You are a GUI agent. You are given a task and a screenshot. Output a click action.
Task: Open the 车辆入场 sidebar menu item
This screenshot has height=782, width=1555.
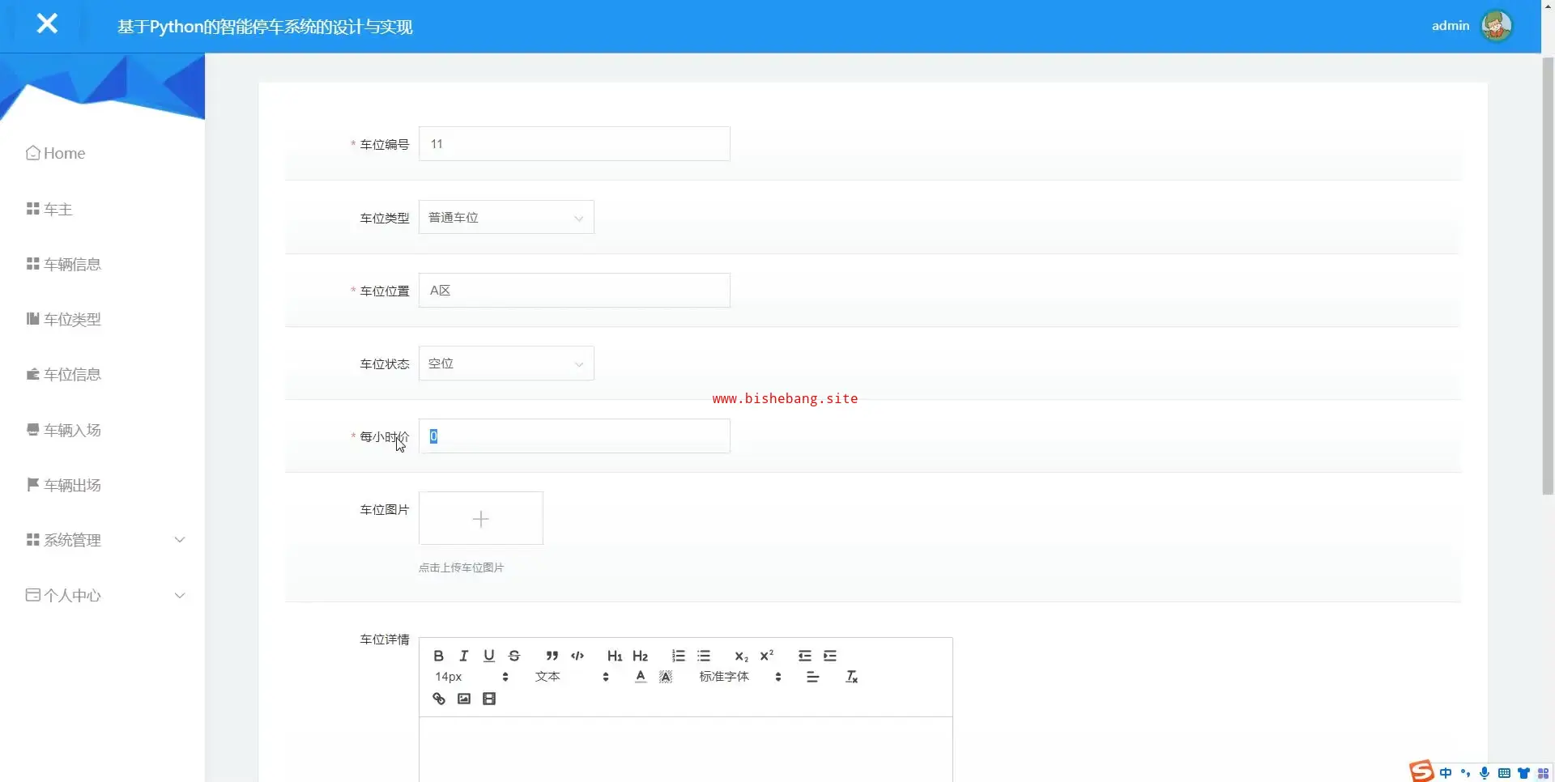tap(64, 430)
